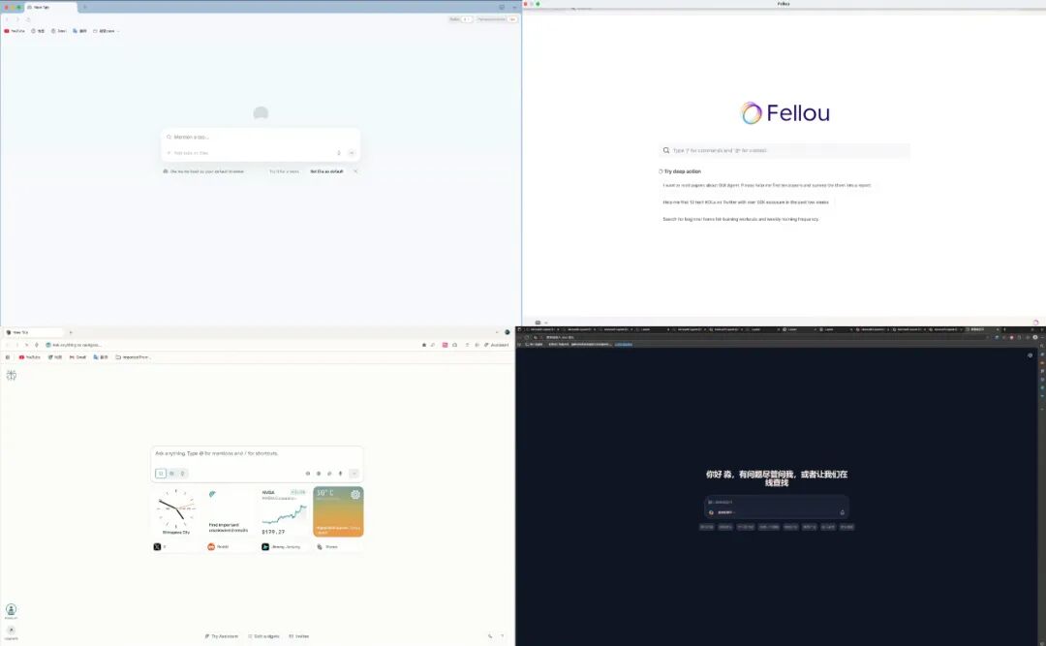The width and height of the screenshot is (1046, 646).
Task: Click the apps grid icon in Comet bookmarks bar
Action: click(x=8, y=357)
